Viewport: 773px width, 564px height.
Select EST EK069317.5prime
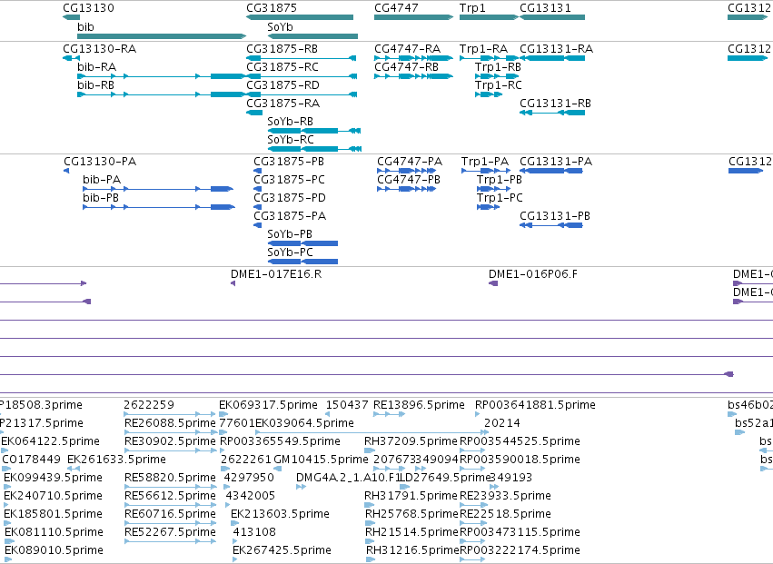tap(268, 405)
